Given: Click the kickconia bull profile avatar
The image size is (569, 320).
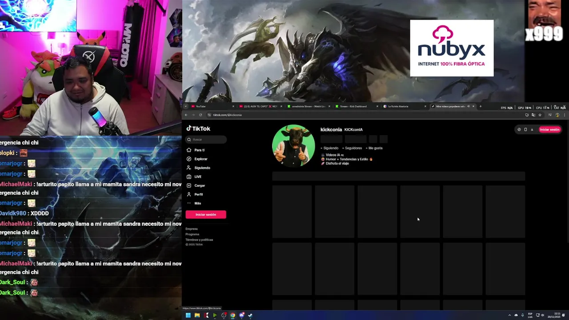Looking at the screenshot, I should tap(293, 145).
